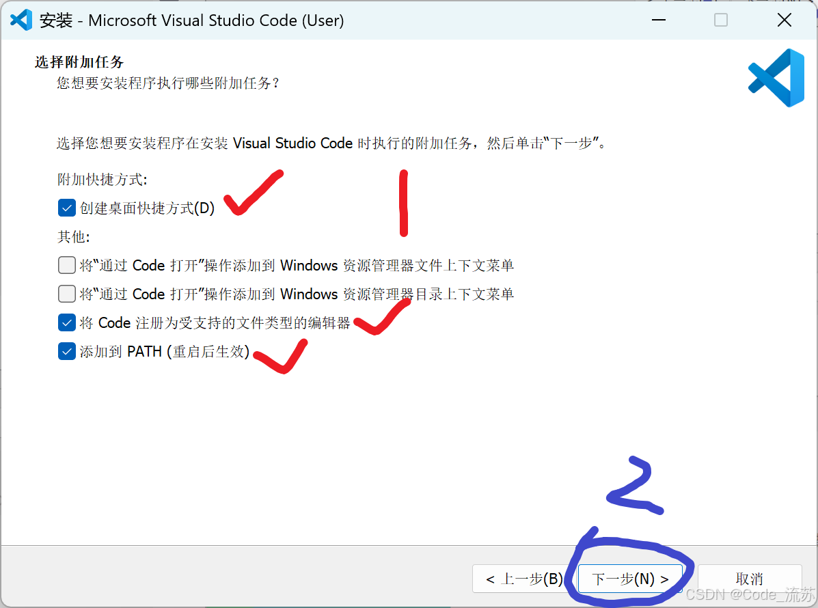Go back with the Previous (上一步) button
818x608 pixels.
point(523,579)
